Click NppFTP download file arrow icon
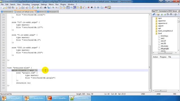180x101 pixels. (162, 14)
